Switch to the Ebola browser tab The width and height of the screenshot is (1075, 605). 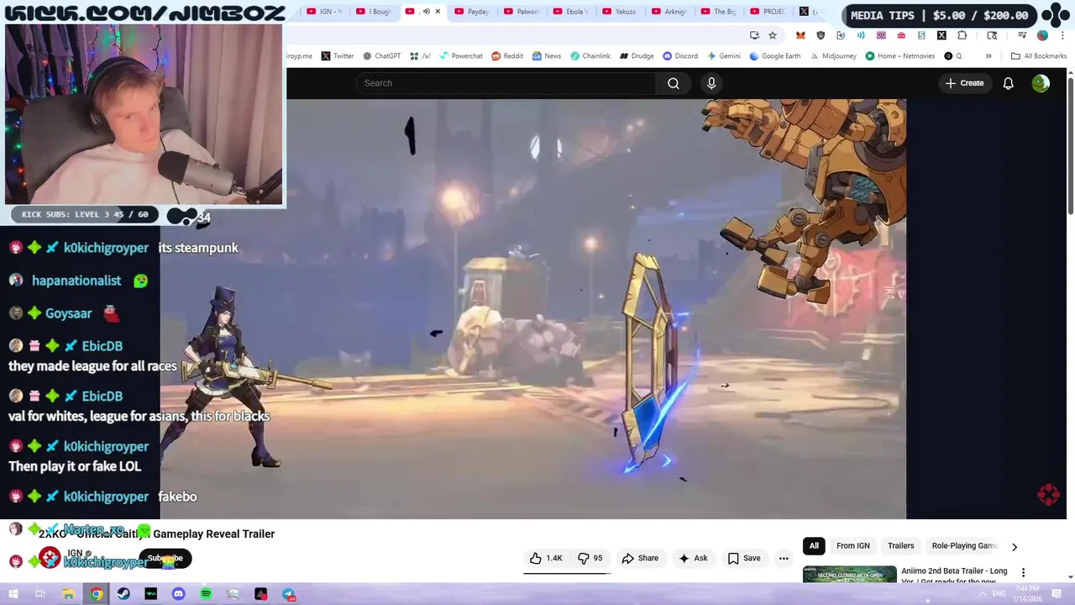click(570, 12)
